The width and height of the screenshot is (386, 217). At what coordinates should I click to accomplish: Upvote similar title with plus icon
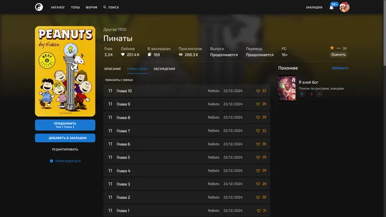pos(302,94)
